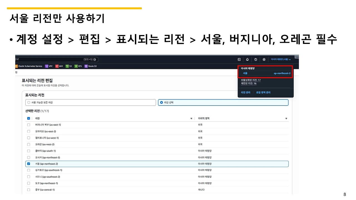
Task: Check the 뭄바이 (ap-south-1) checkbox
Action: (29, 151)
